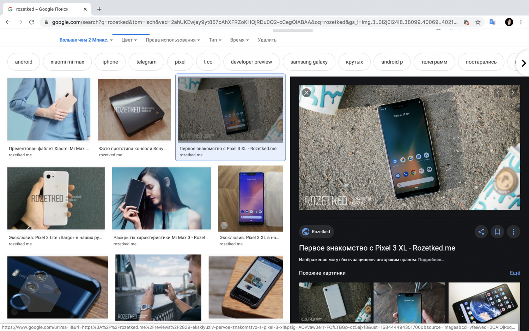This screenshot has width=529, height=331.
Task: Visit the Rozetked source button
Action: tap(316, 231)
